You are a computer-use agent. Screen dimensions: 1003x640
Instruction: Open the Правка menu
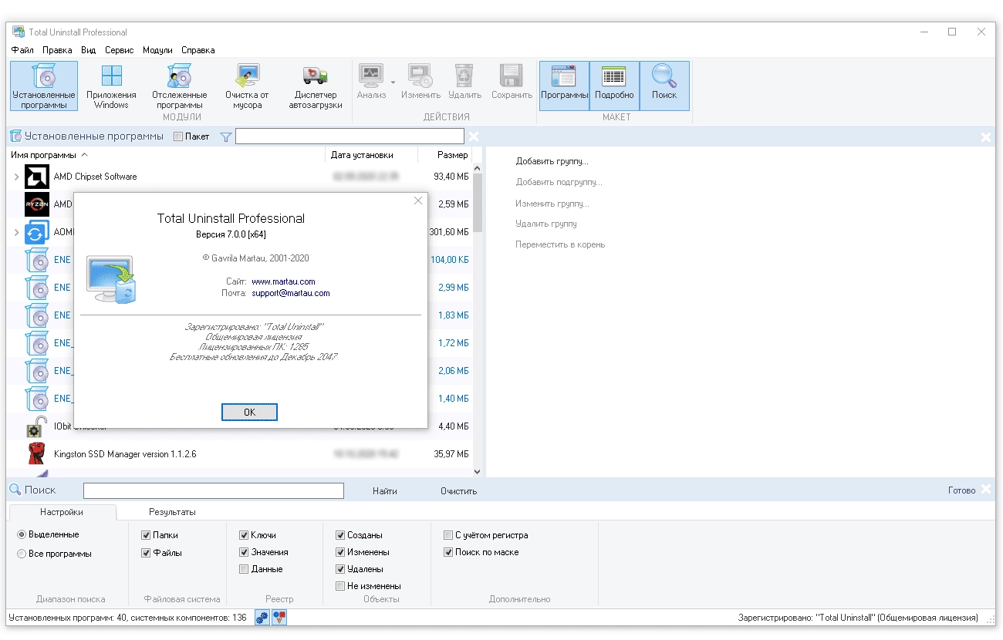[x=57, y=50]
